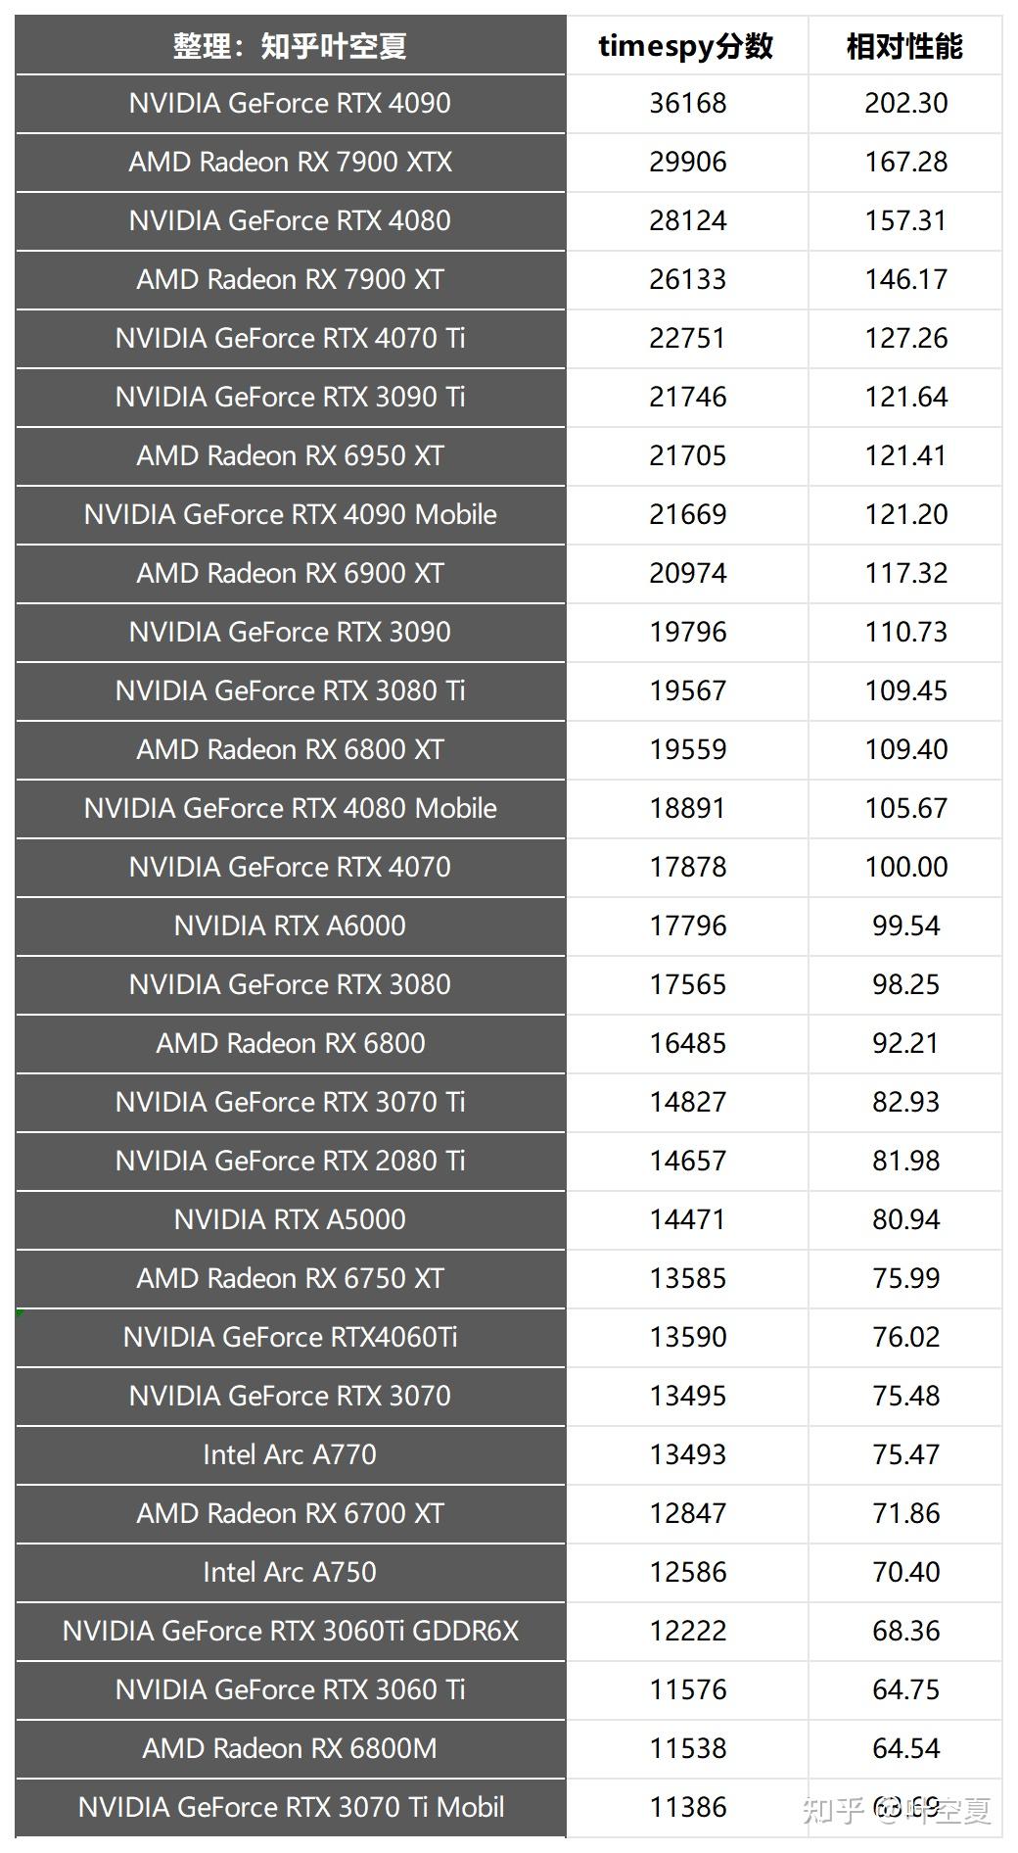
Task: Click the score 20974 cell
Action: [x=687, y=573]
